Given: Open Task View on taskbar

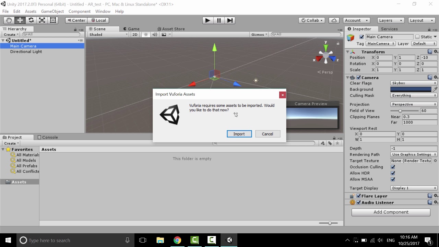Looking at the screenshot, I should pyautogui.click(x=143, y=240).
